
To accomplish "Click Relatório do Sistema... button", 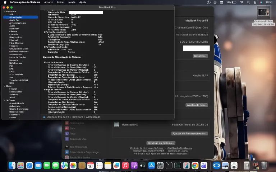I will click(x=161, y=143).
